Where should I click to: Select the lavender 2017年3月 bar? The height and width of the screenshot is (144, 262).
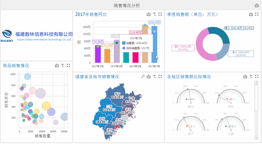click(117, 51)
